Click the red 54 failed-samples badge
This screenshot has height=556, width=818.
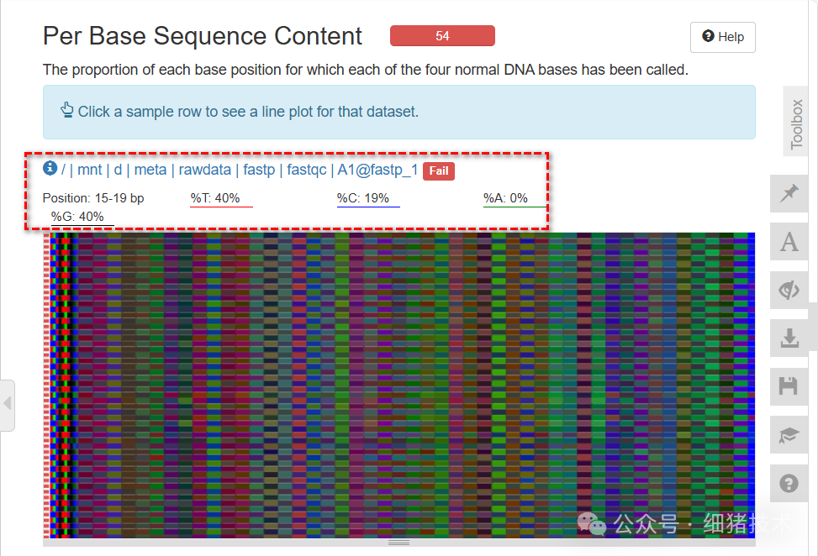pos(442,36)
